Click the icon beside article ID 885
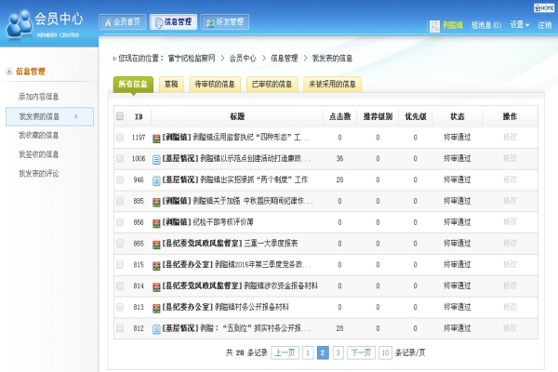558x372 pixels. point(156,201)
